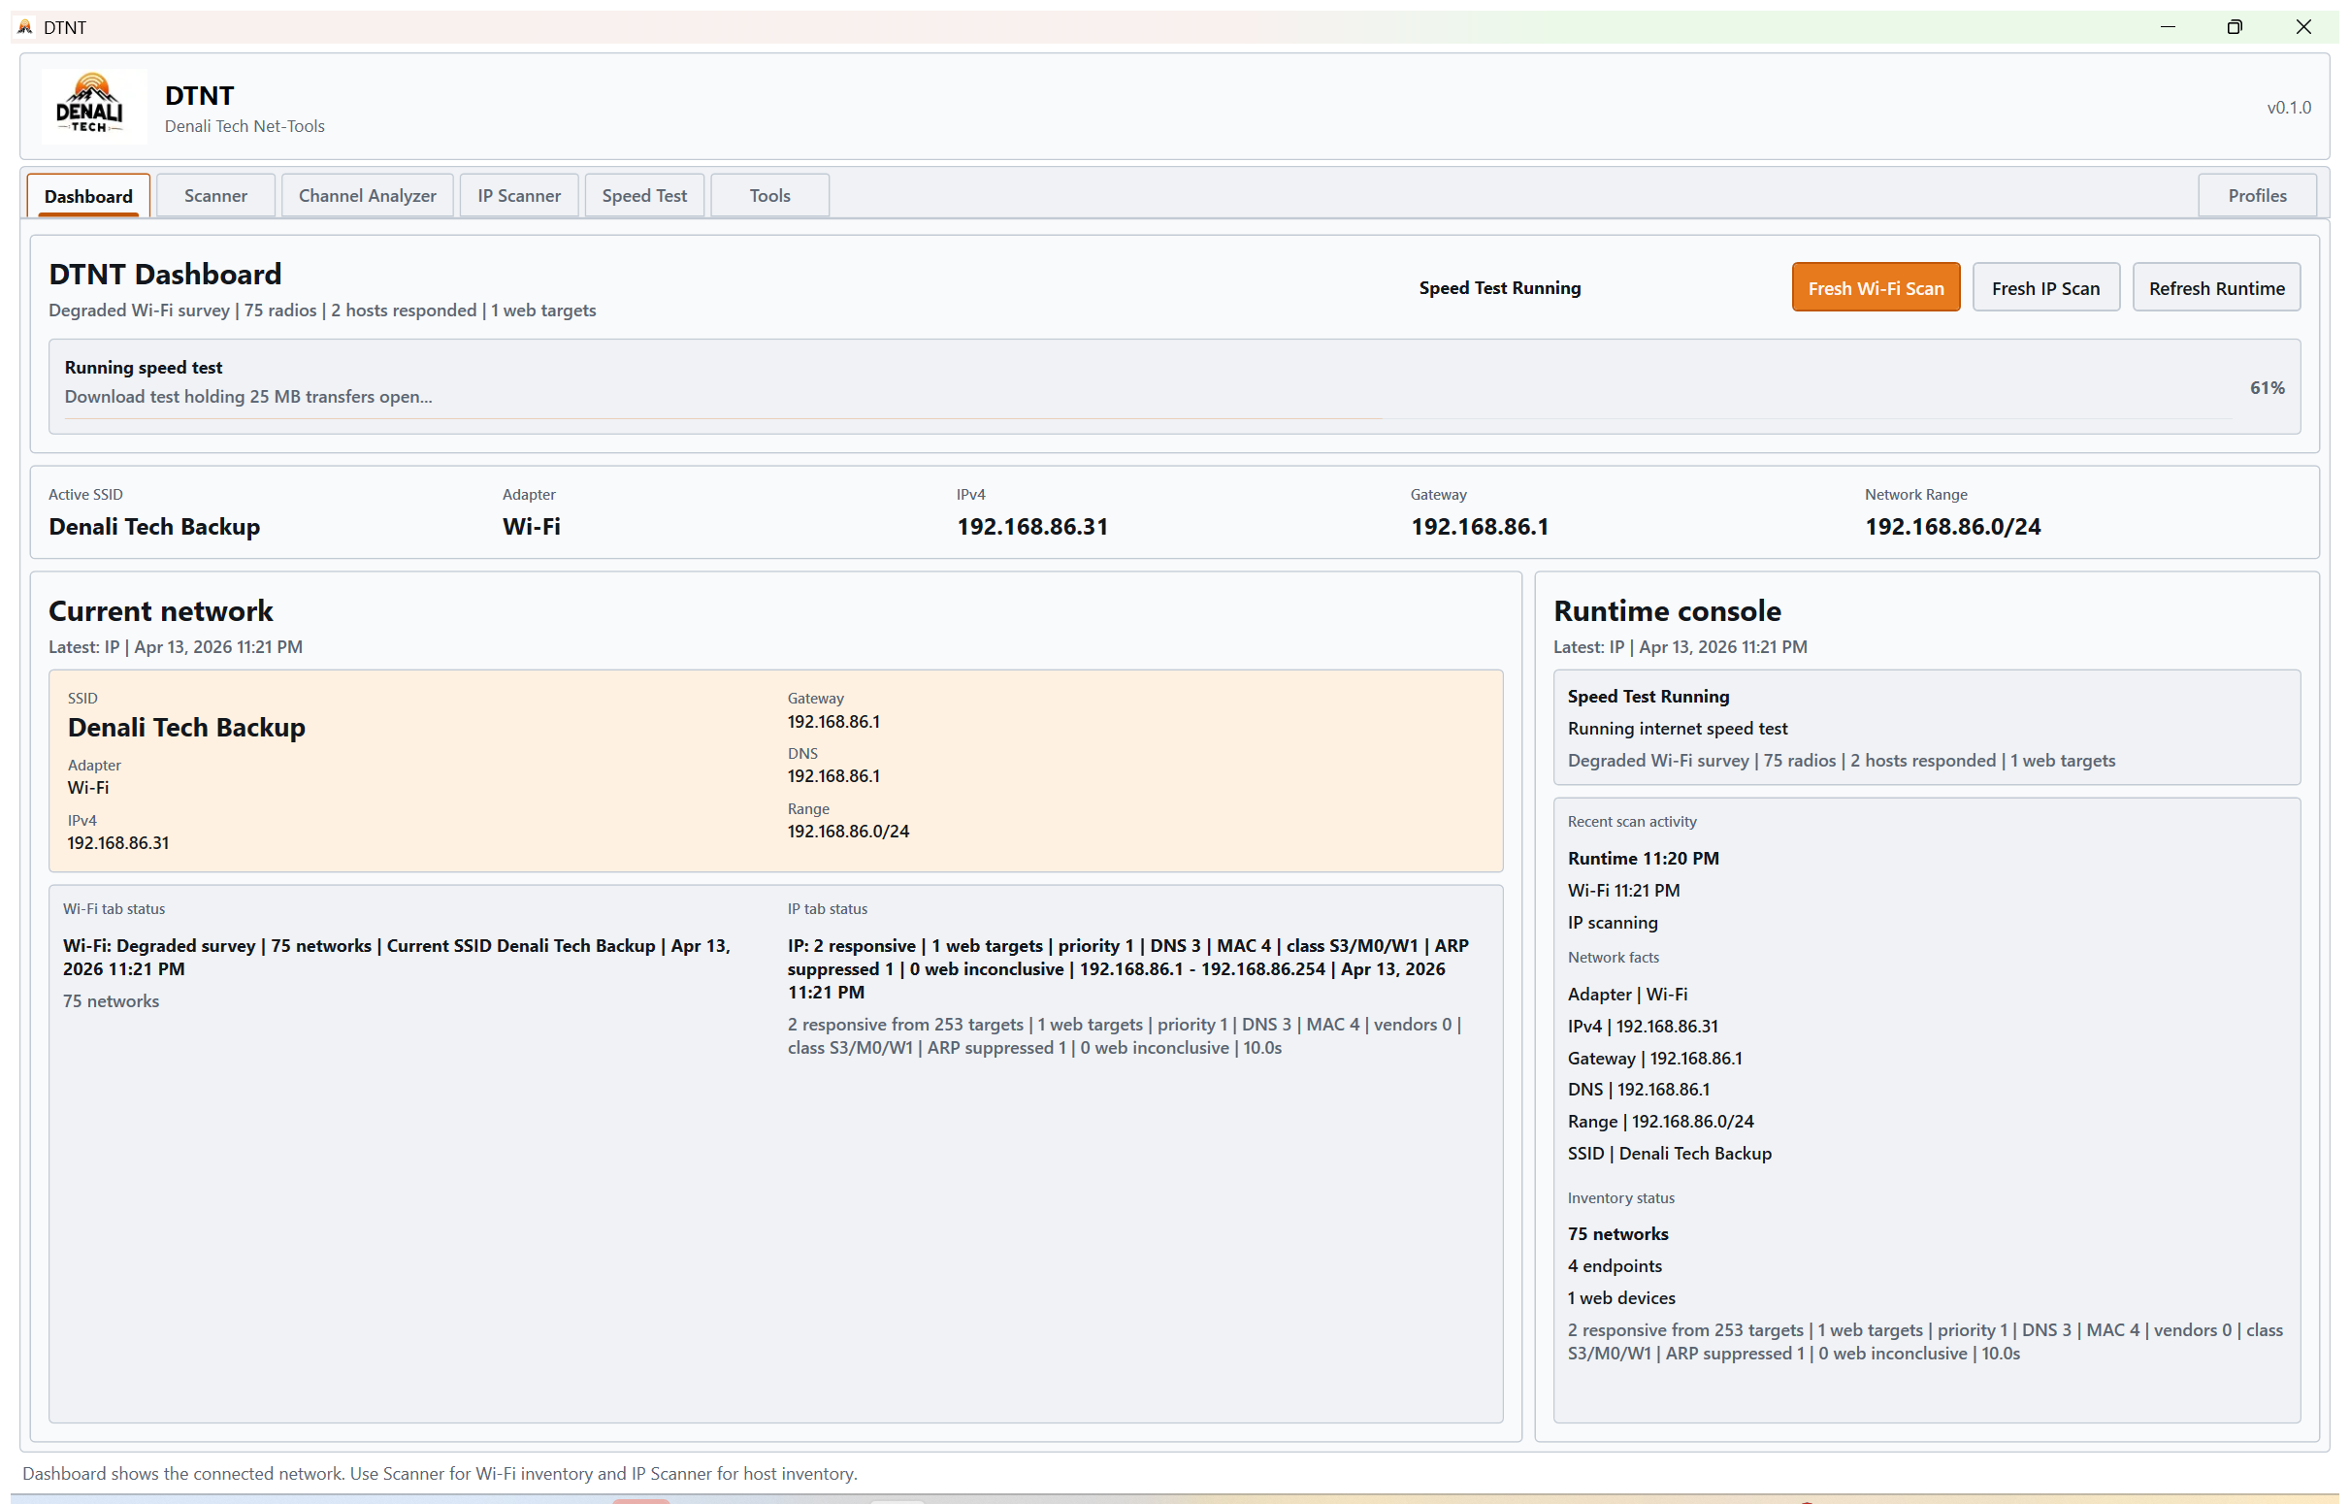2350x1504 pixels.
Task: Open the Channel Analyzer tab
Action: (x=367, y=195)
